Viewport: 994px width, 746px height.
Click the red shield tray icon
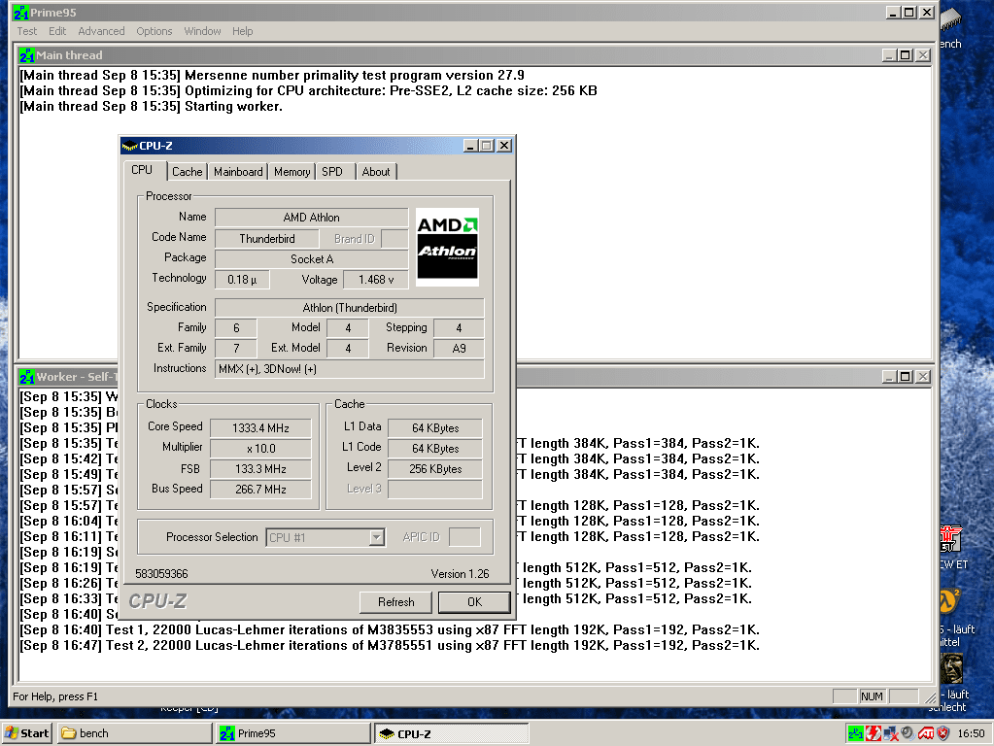click(943, 733)
